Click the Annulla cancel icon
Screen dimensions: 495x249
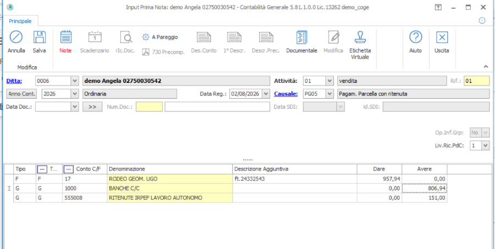pyautogui.click(x=16, y=37)
